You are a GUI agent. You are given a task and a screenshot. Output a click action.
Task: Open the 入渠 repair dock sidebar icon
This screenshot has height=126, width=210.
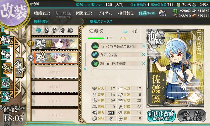pos(6,83)
